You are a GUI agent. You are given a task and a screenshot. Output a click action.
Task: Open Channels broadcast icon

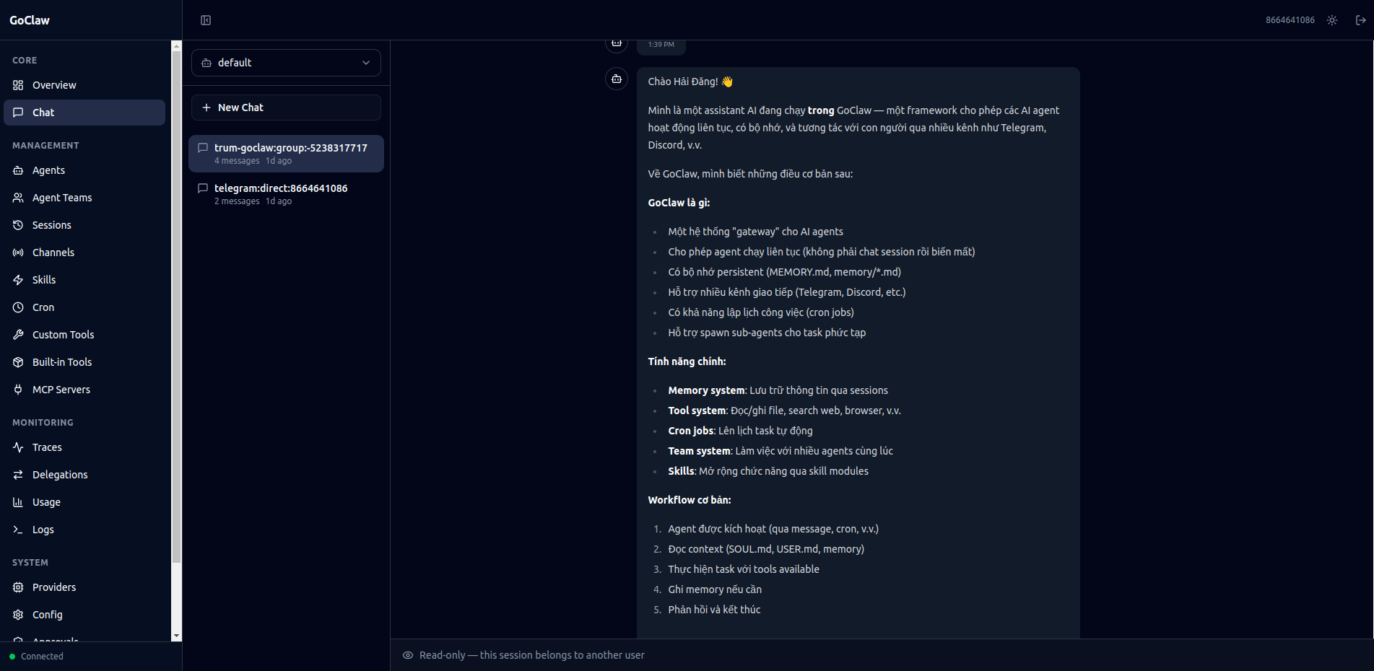click(x=18, y=253)
